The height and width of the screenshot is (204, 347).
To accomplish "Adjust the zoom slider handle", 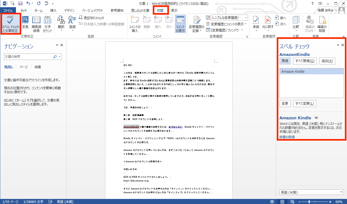I will (x=309, y=202).
